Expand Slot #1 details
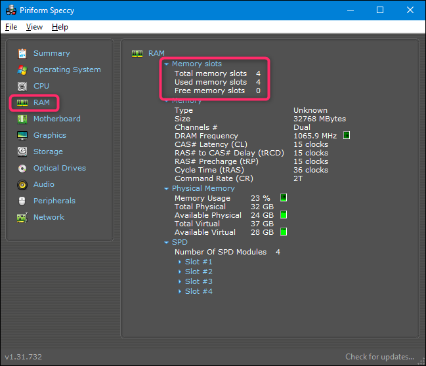 pos(181,262)
